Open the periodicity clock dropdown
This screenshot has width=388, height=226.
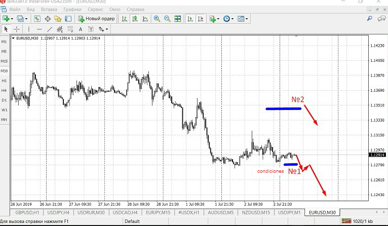coord(228,19)
